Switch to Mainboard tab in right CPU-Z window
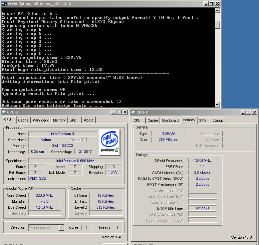 pos(170,121)
